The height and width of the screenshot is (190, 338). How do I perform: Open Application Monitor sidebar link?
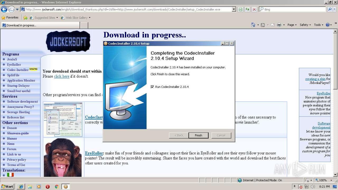21,80
